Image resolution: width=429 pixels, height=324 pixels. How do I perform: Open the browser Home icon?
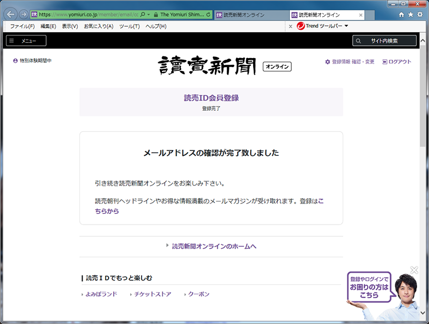point(401,15)
